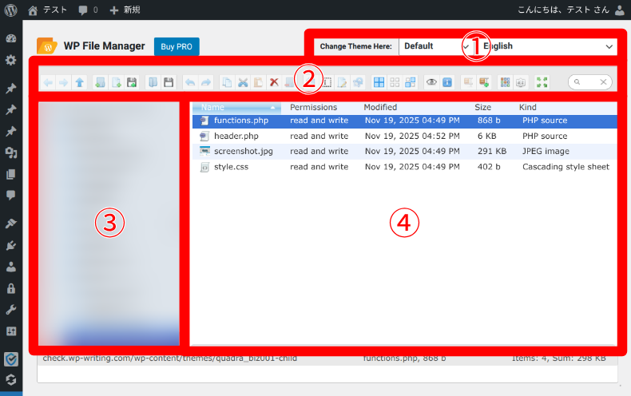This screenshot has width=631, height=396.
Task: Open the gear icon in the sidebar
Action: (x=11, y=61)
